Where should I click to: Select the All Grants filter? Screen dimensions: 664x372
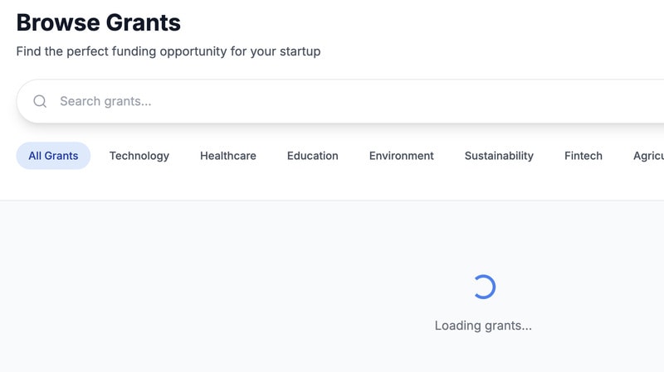(53, 156)
